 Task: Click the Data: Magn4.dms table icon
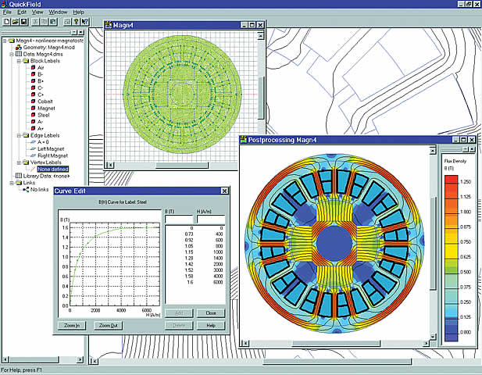click(x=19, y=54)
